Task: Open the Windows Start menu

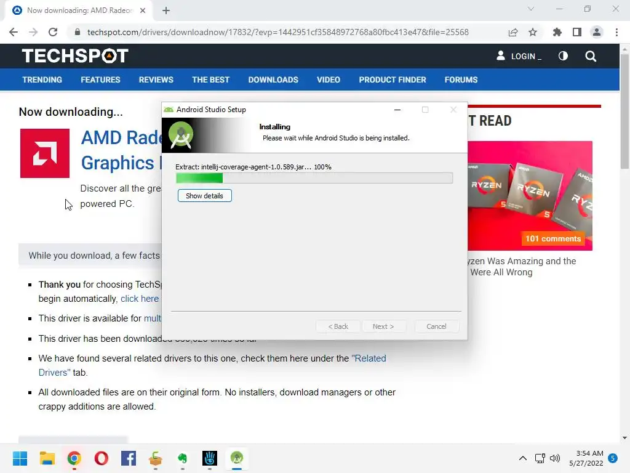Action: click(20, 458)
